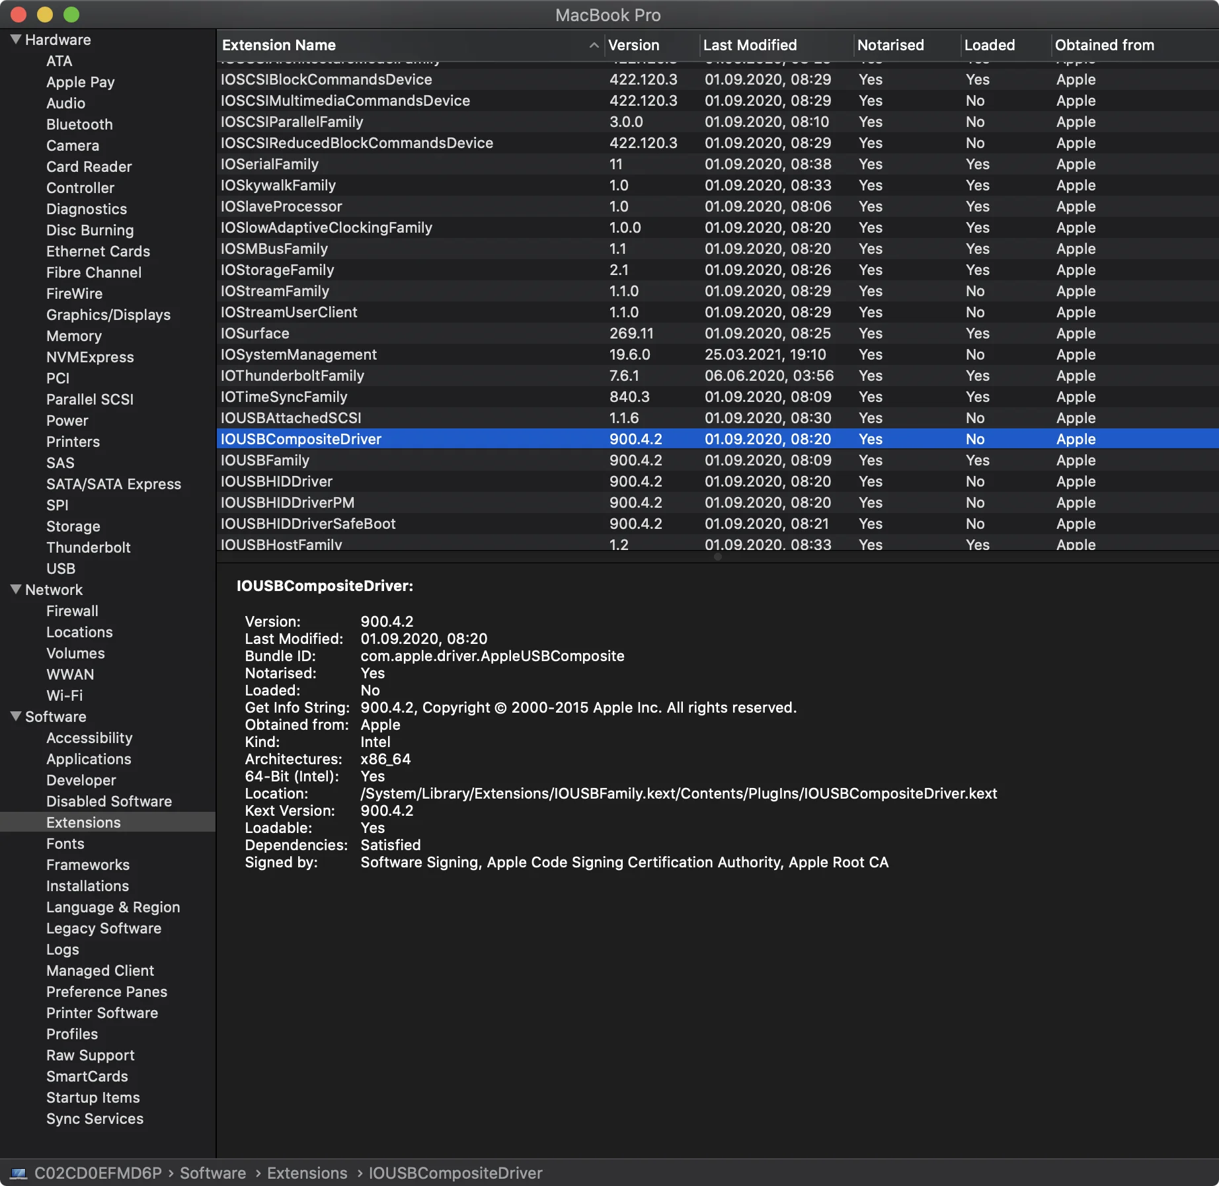This screenshot has width=1219, height=1186.
Task: Open Applications in the Software section
Action: click(89, 759)
